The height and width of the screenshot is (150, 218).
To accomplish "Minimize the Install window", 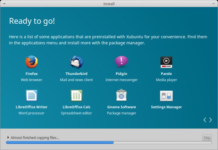I will [214, 4].
